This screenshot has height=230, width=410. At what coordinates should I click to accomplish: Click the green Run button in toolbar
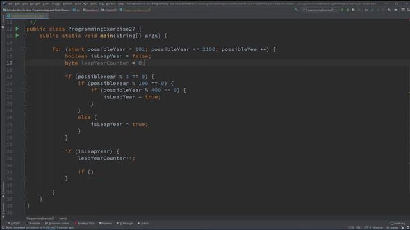[342, 10]
